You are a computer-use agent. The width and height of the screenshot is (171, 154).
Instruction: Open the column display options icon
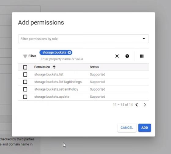[x=142, y=56]
